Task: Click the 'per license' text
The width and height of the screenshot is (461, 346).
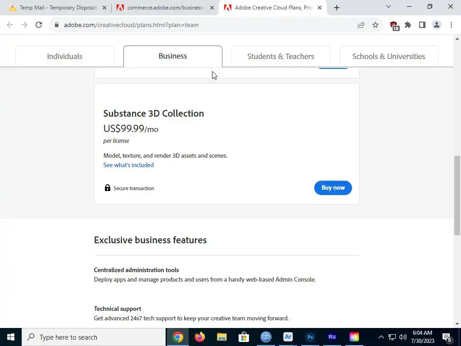Action: tap(116, 141)
